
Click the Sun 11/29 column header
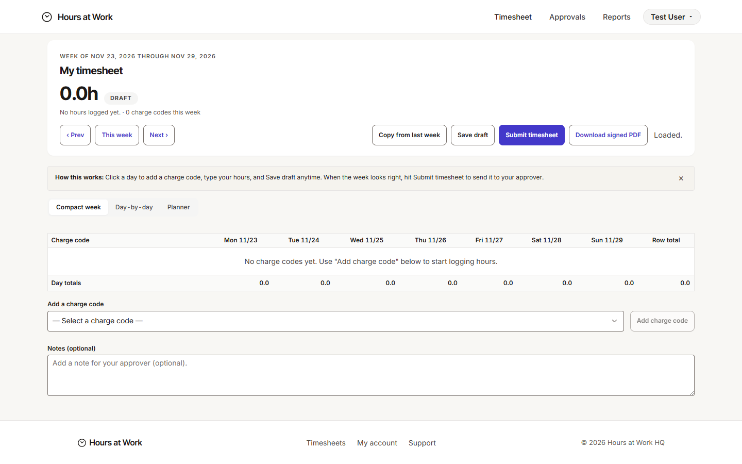tap(607, 240)
